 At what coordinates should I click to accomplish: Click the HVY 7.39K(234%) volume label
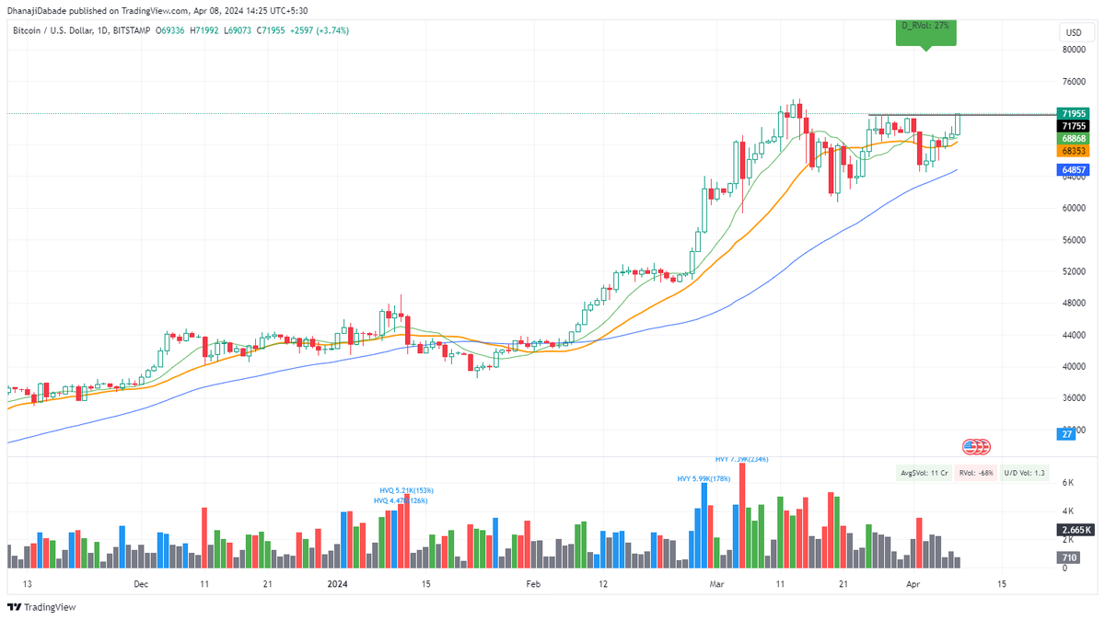click(741, 459)
